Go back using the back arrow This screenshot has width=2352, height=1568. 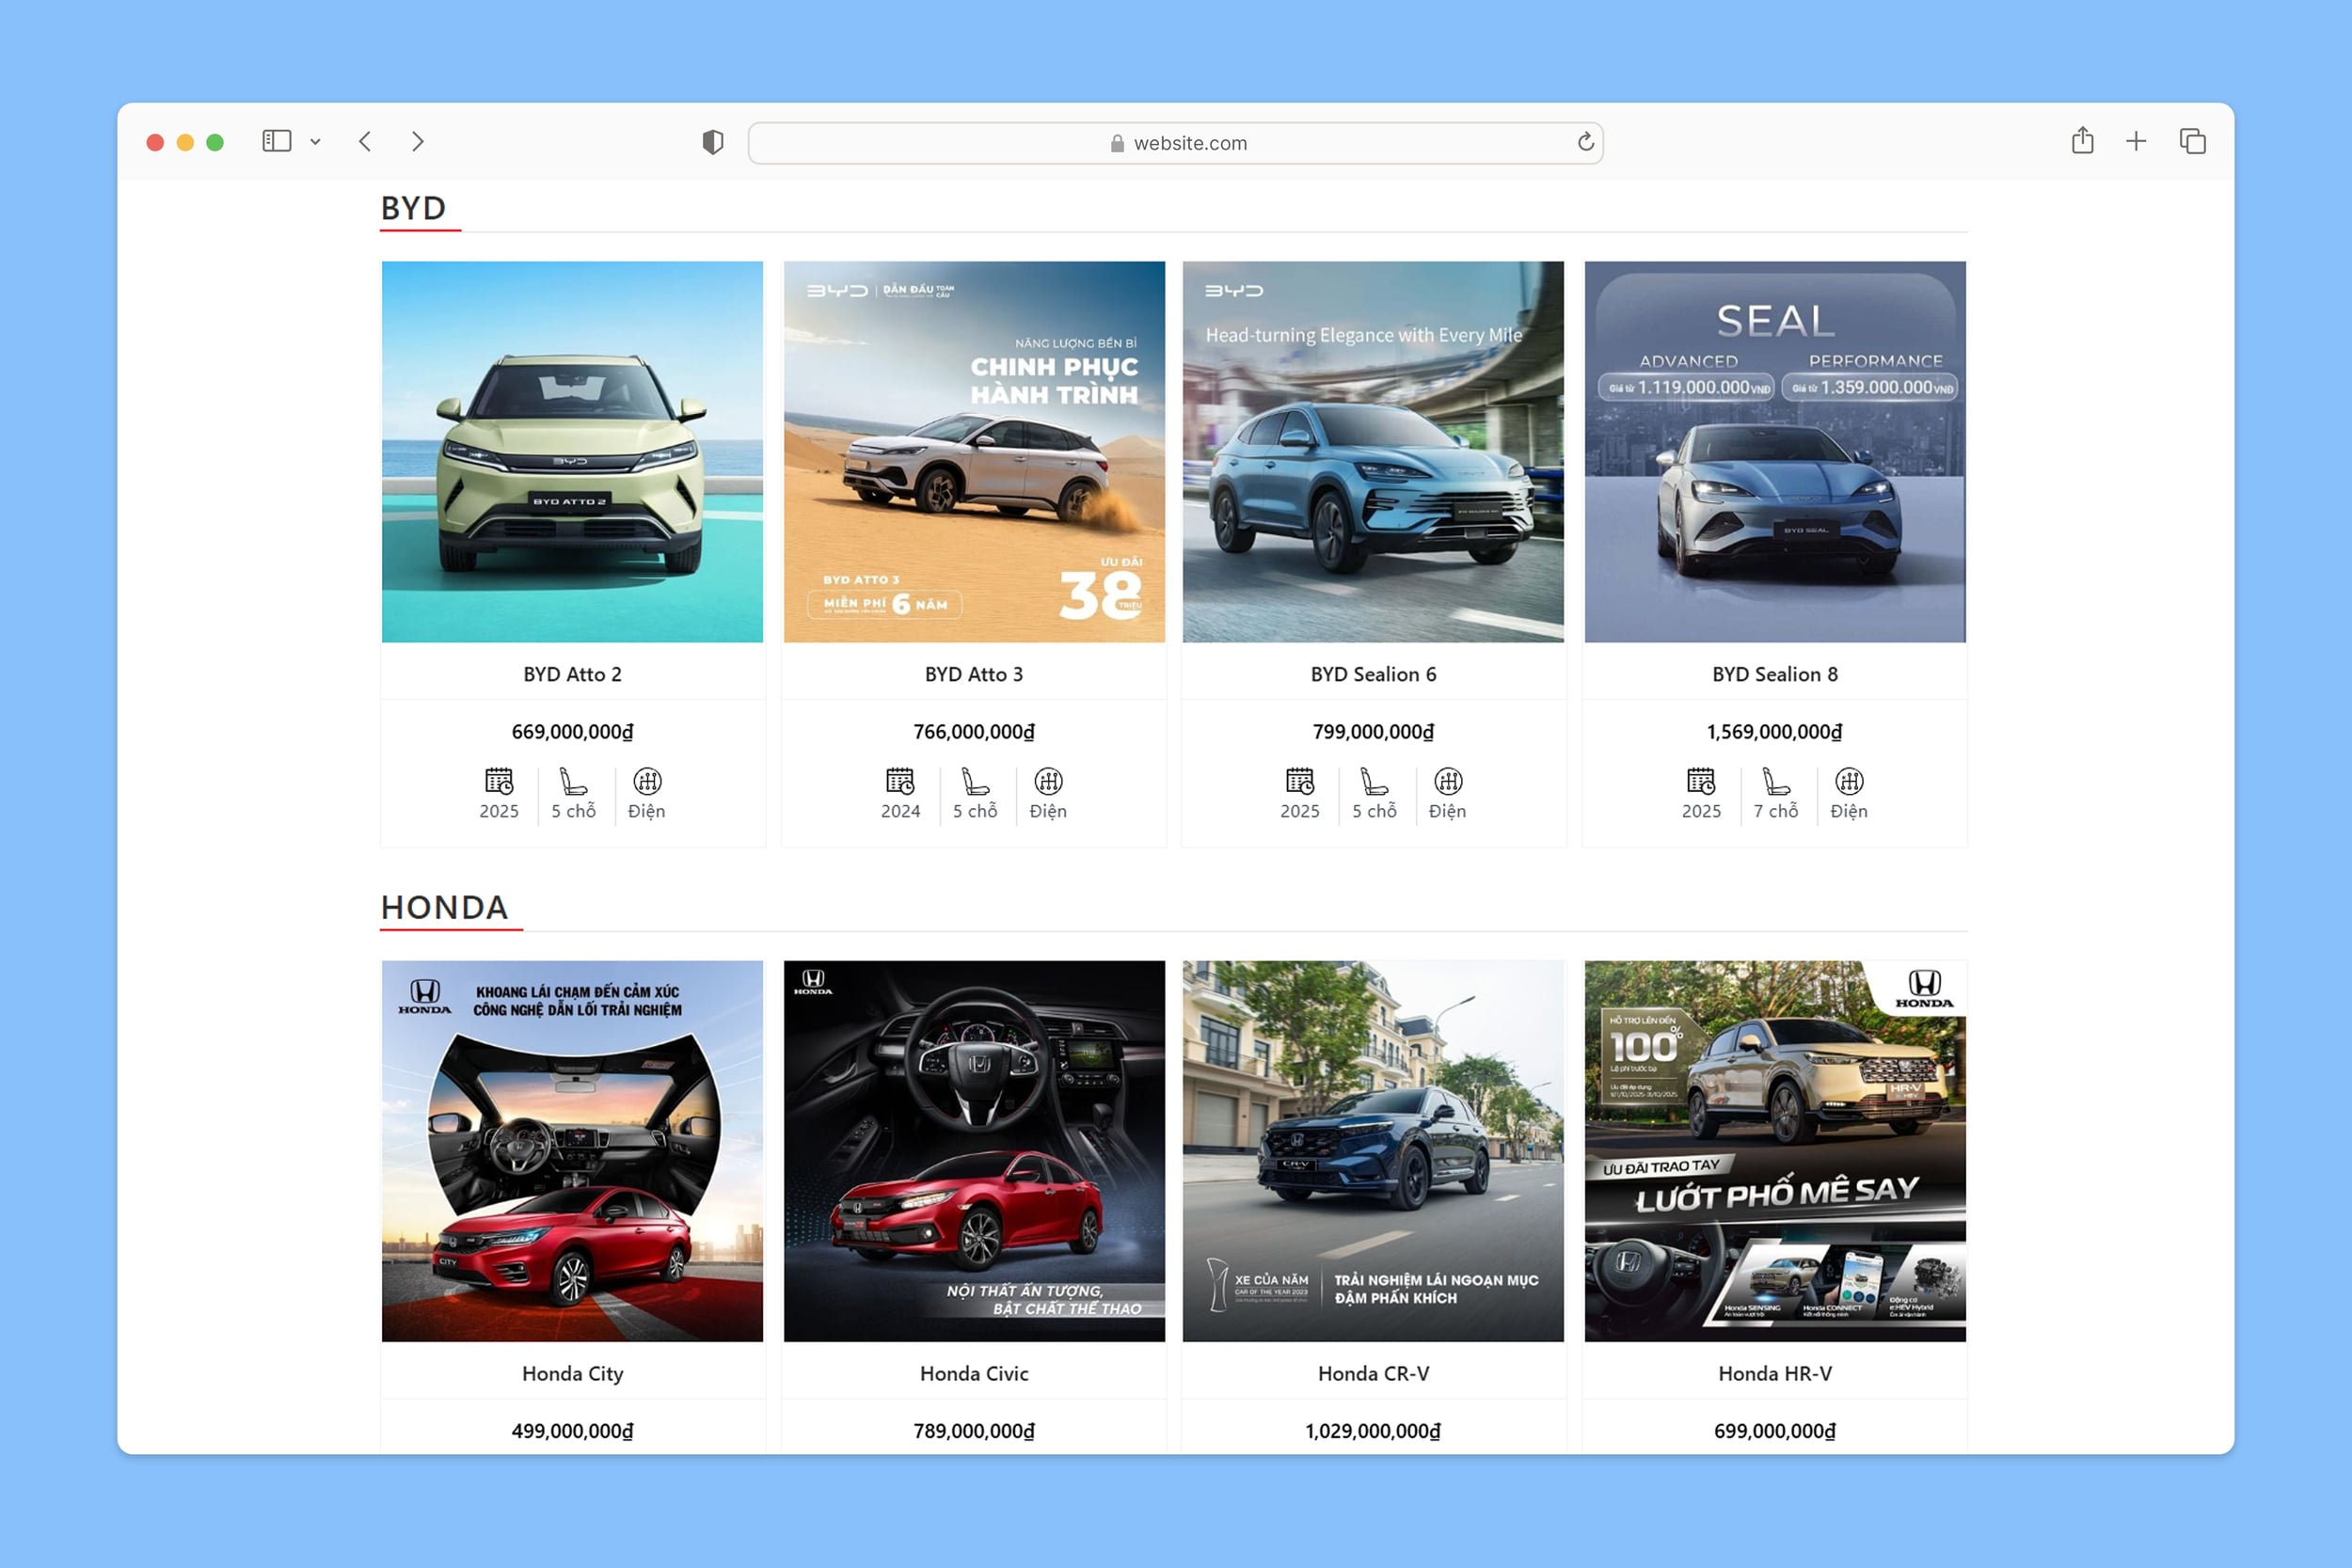[365, 141]
